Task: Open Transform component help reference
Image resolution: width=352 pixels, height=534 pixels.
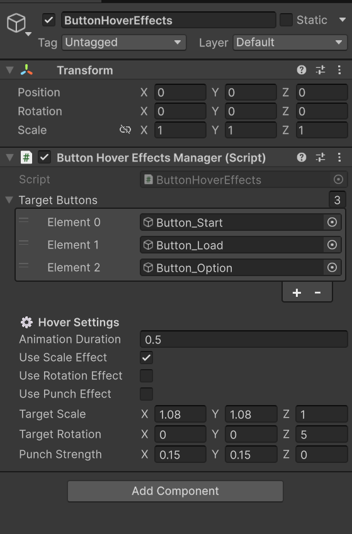Action: click(x=302, y=70)
